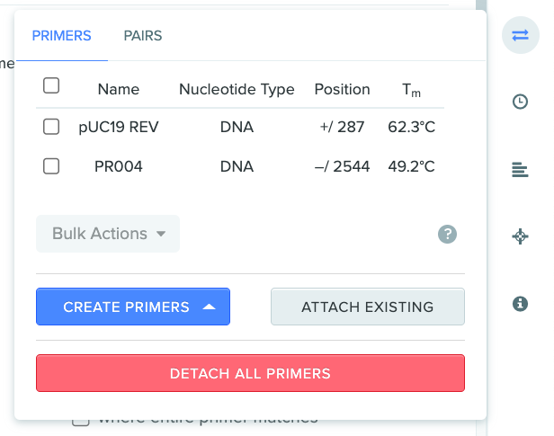Viewport: 554px width, 436px height.
Task: Check the pUC19 REV primer checkbox
Action: (x=51, y=127)
